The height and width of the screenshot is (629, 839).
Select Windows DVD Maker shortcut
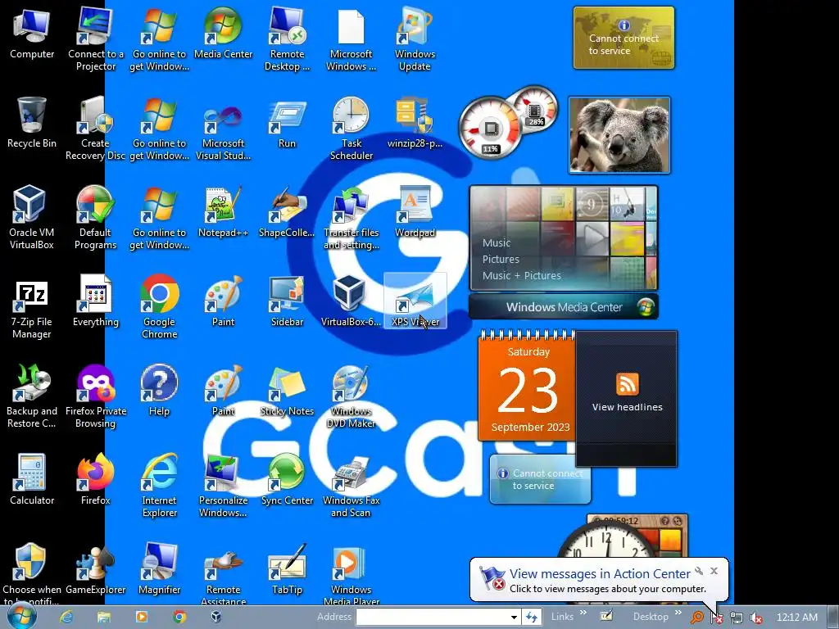tap(351, 396)
